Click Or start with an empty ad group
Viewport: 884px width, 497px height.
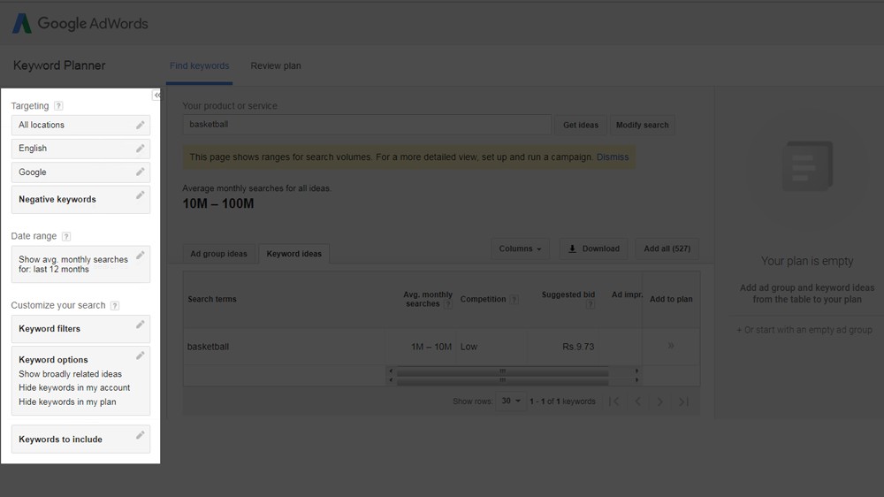coord(804,330)
